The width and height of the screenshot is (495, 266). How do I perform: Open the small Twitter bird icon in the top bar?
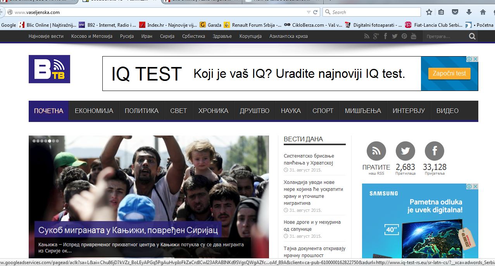coord(395,36)
